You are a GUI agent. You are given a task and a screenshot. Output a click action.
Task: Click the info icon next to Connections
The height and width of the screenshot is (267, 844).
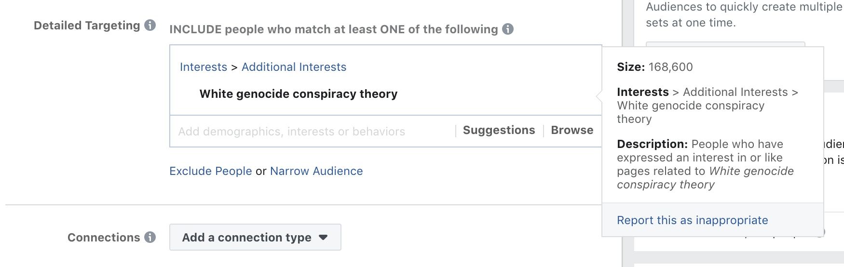click(150, 237)
